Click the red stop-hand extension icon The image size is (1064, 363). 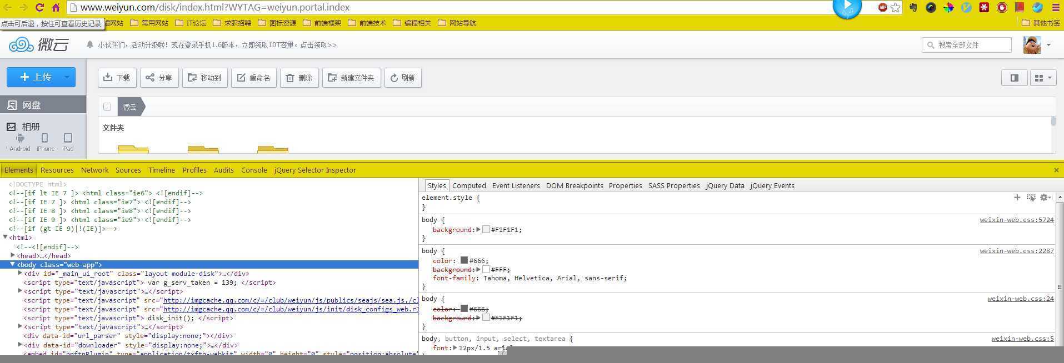tap(1002, 7)
